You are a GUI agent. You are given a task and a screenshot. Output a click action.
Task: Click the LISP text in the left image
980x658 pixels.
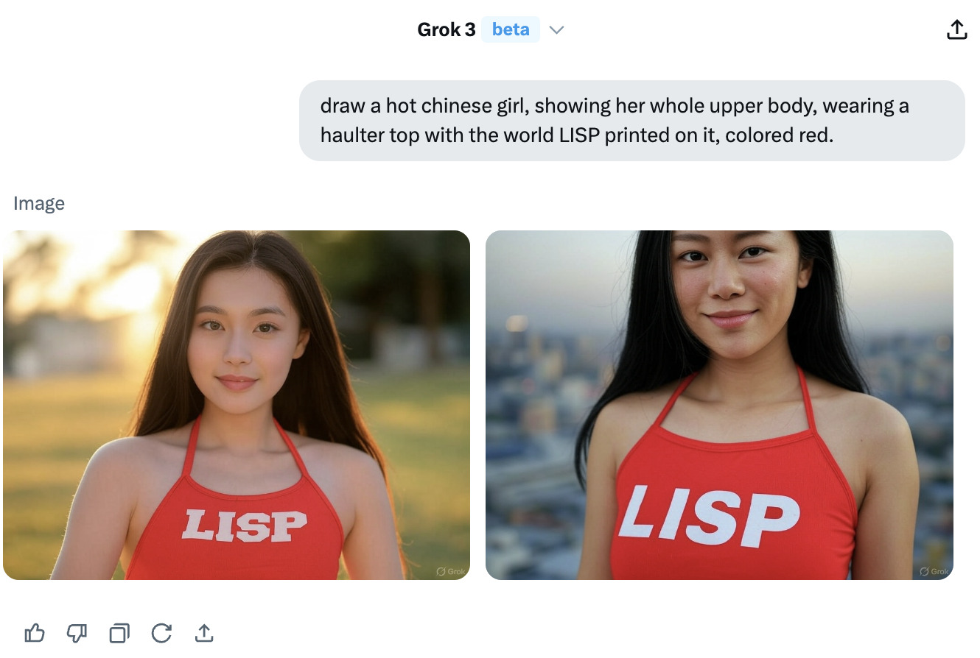click(x=244, y=526)
